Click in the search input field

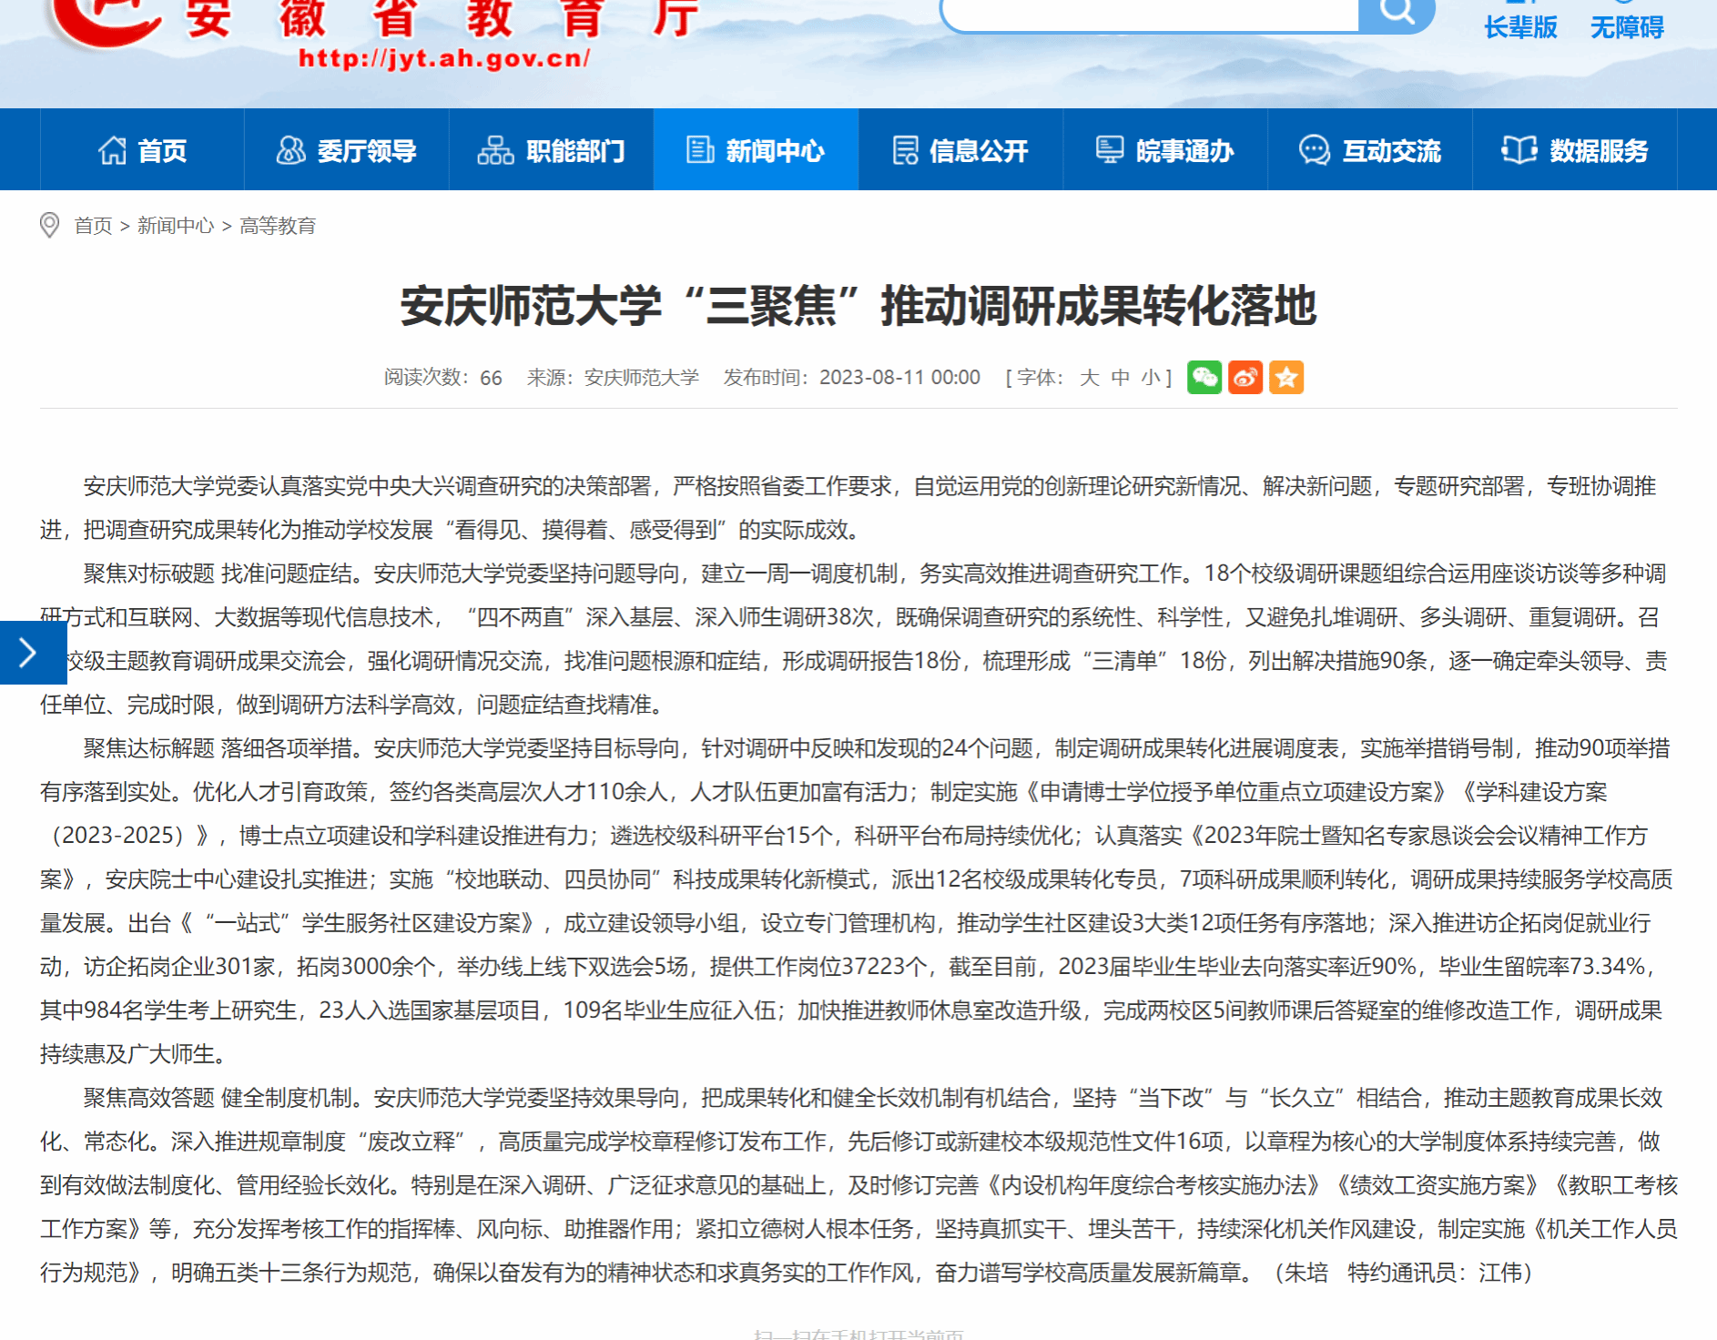[x=1149, y=14]
